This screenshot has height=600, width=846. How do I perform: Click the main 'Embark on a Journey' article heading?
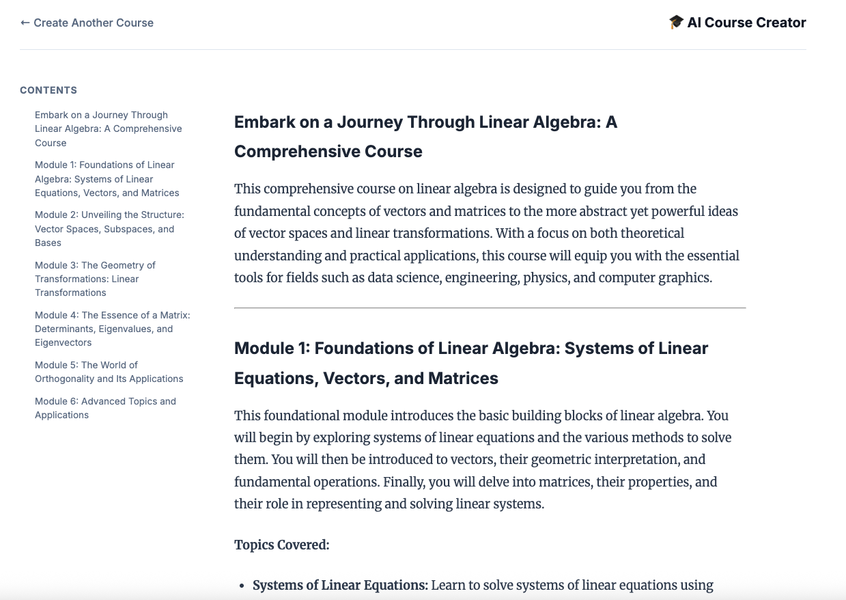425,137
